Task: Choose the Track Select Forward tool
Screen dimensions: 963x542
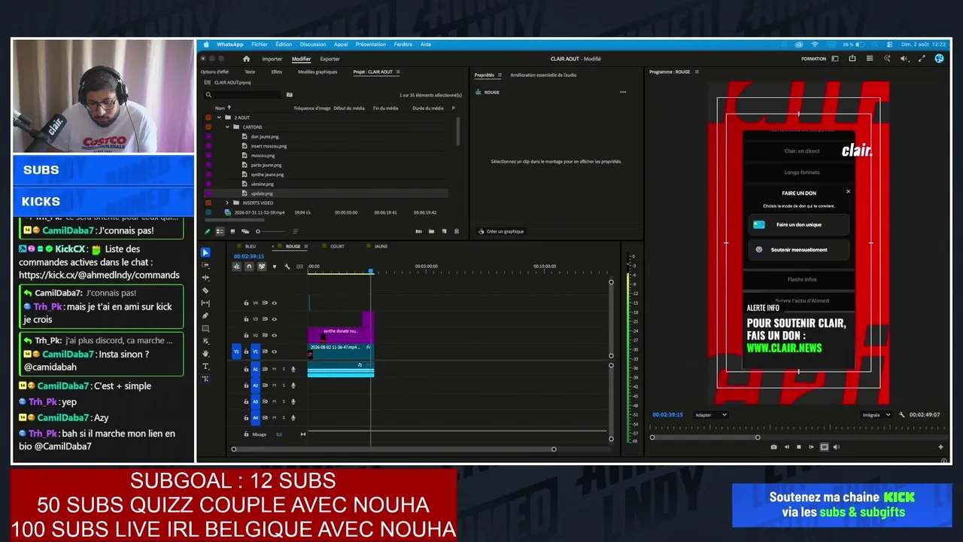Action: (x=205, y=265)
